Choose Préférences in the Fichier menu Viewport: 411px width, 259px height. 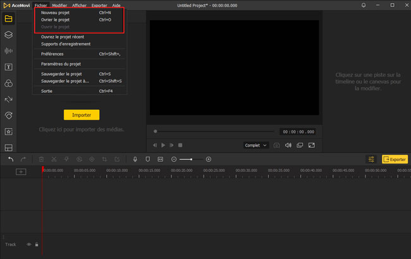tap(52, 54)
